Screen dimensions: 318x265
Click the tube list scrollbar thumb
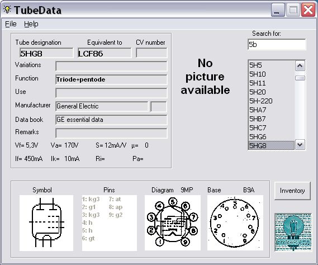pyautogui.click(x=300, y=78)
